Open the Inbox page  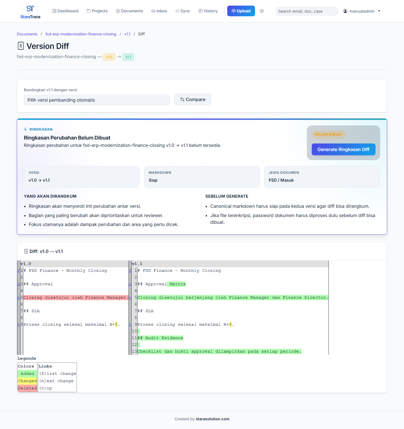pos(159,11)
